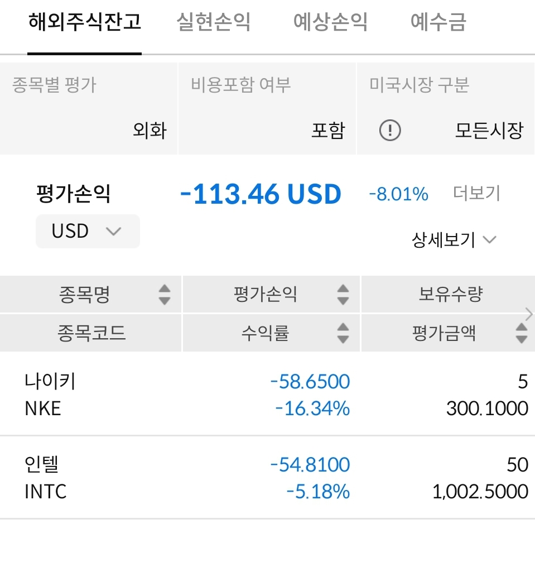Open the 인텔 INTC holding row

268,478
